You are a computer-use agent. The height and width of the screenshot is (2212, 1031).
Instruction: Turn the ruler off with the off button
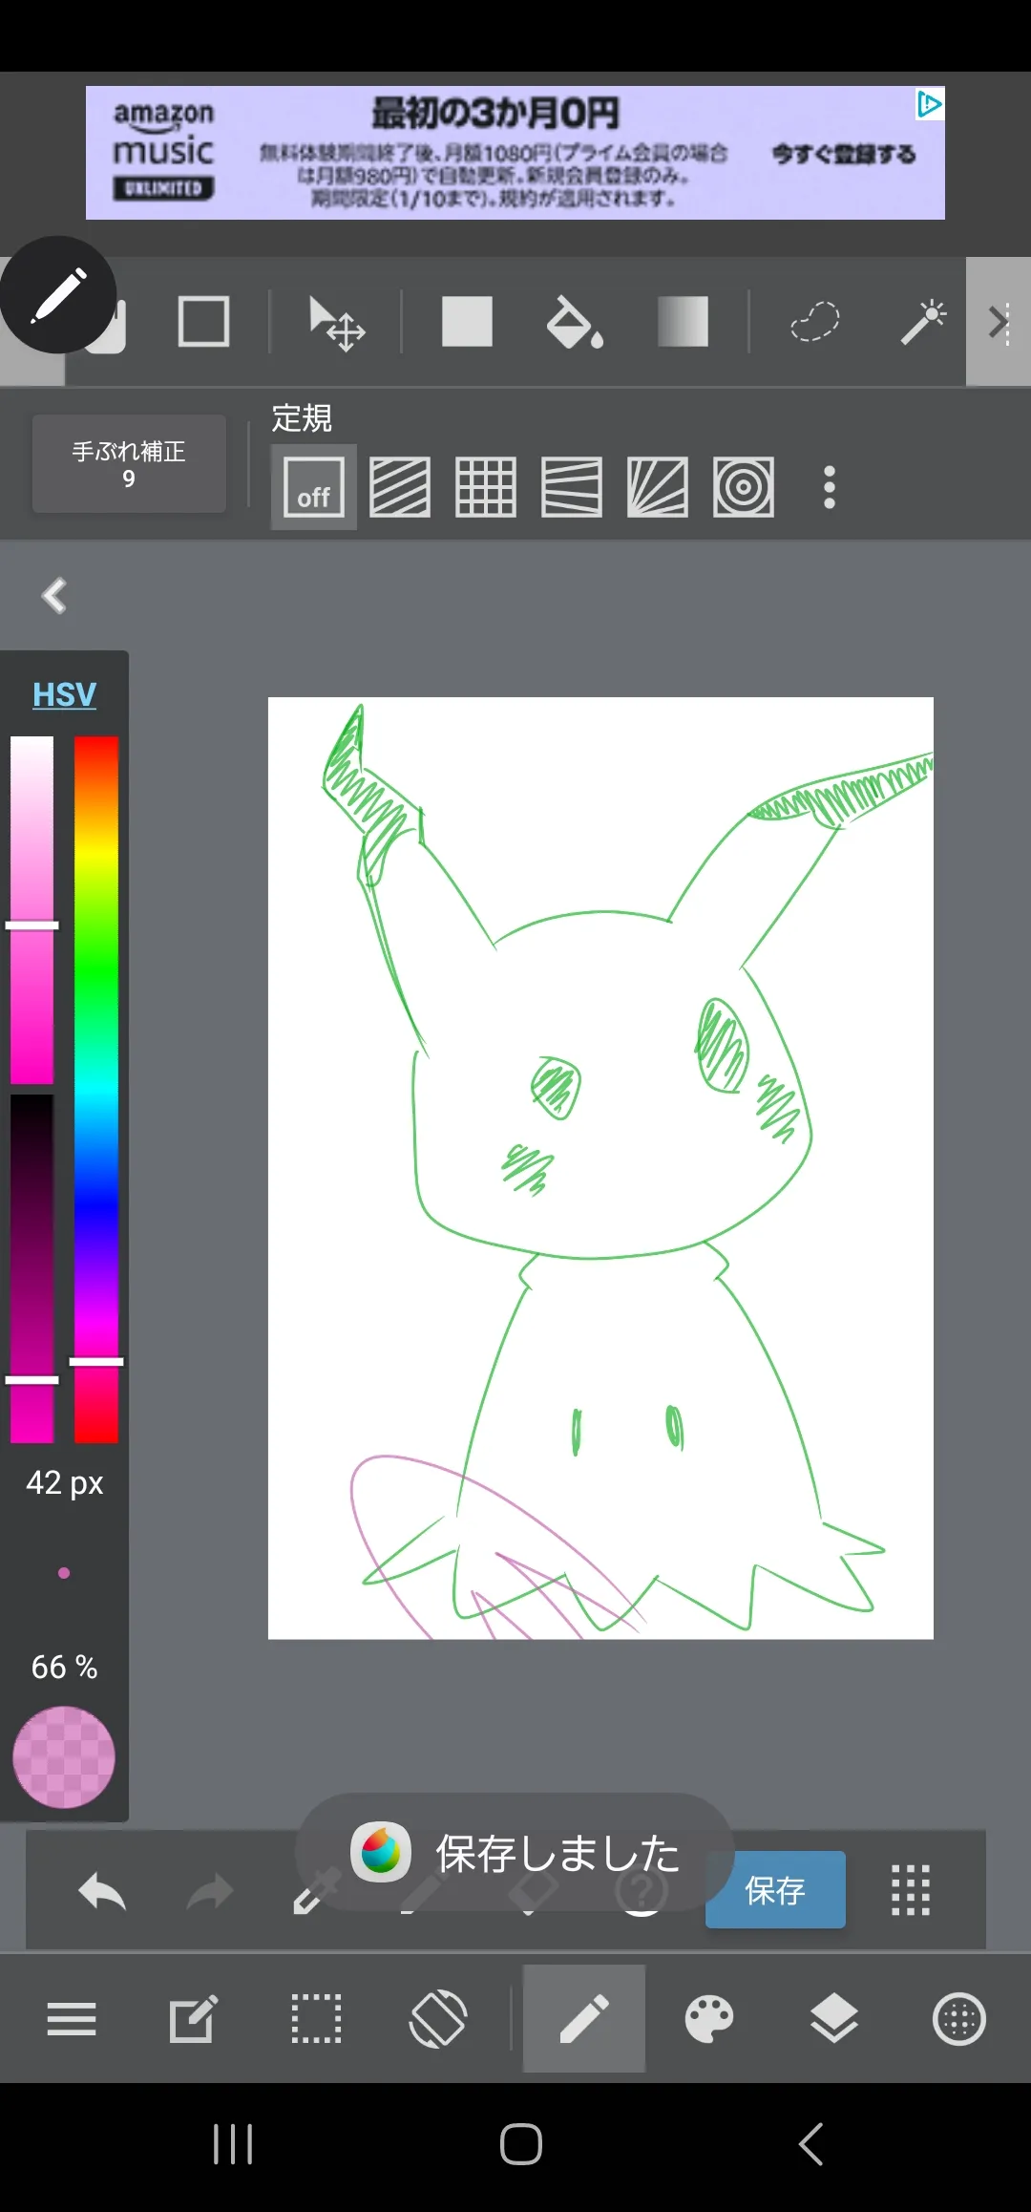pyautogui.click(x=313, y=487)
